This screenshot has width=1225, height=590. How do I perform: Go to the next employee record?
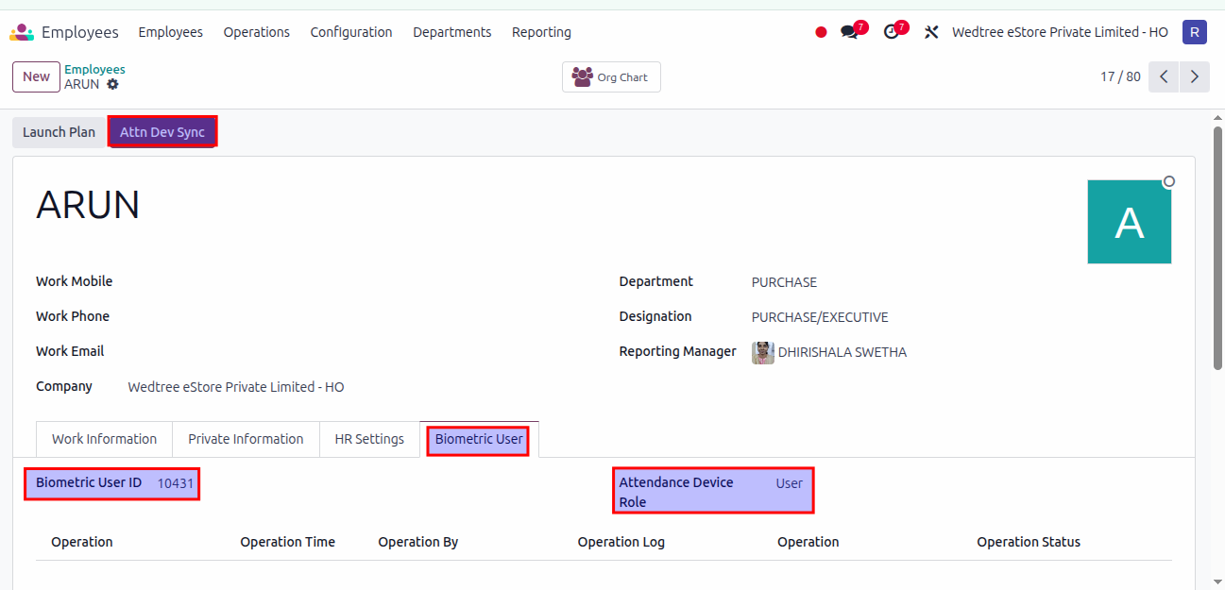click(x=1195, y=76)
